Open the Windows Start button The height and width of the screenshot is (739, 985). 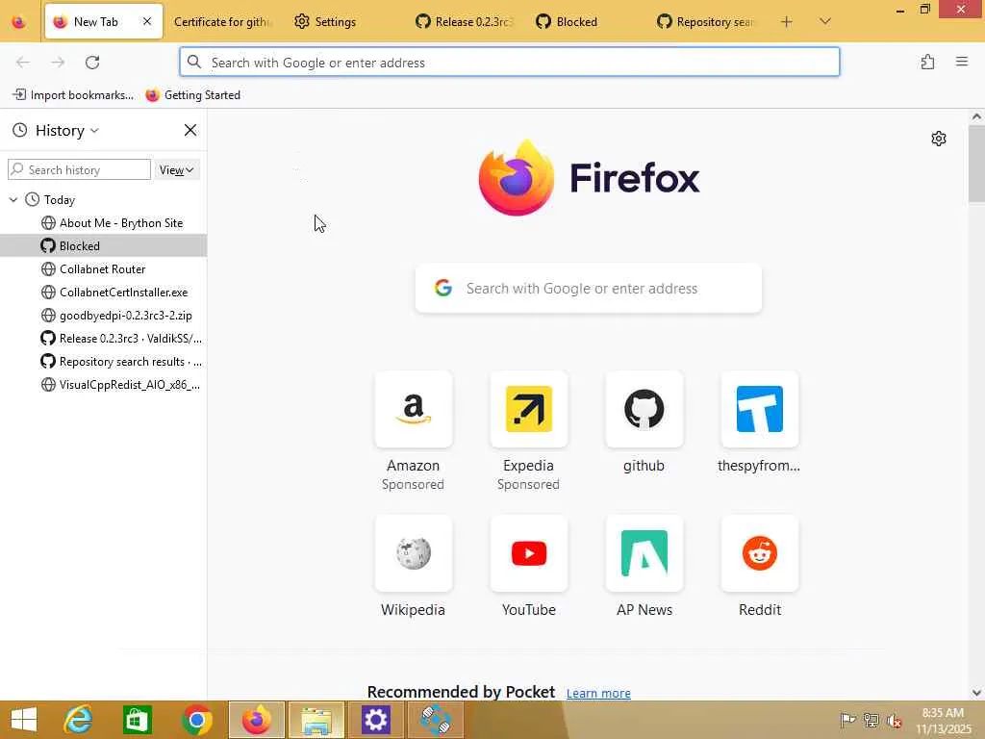click(x=24, y=720)
